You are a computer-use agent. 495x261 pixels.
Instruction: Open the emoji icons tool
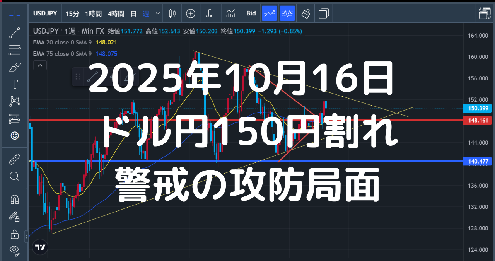pyautogui.click(x=15, y=136)
